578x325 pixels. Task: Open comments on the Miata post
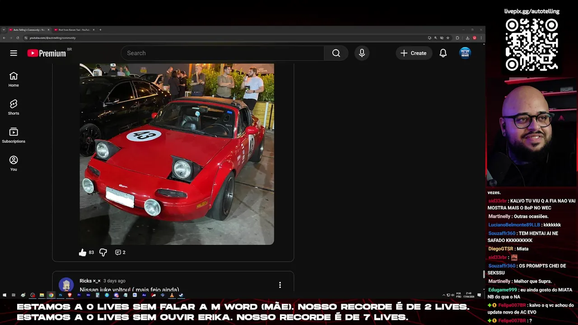pyautogui.click(x=120, y=252)
